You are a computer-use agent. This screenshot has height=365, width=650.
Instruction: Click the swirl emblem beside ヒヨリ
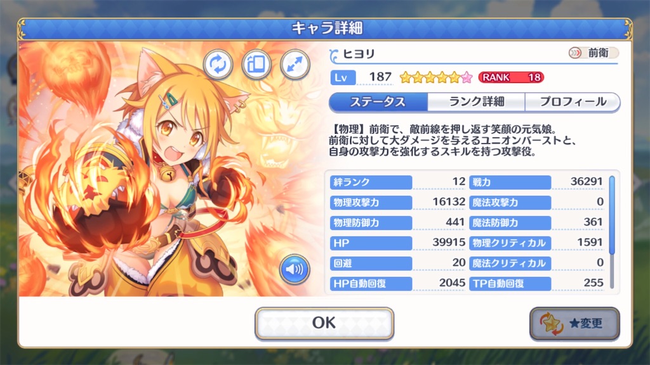coord(335,56)
